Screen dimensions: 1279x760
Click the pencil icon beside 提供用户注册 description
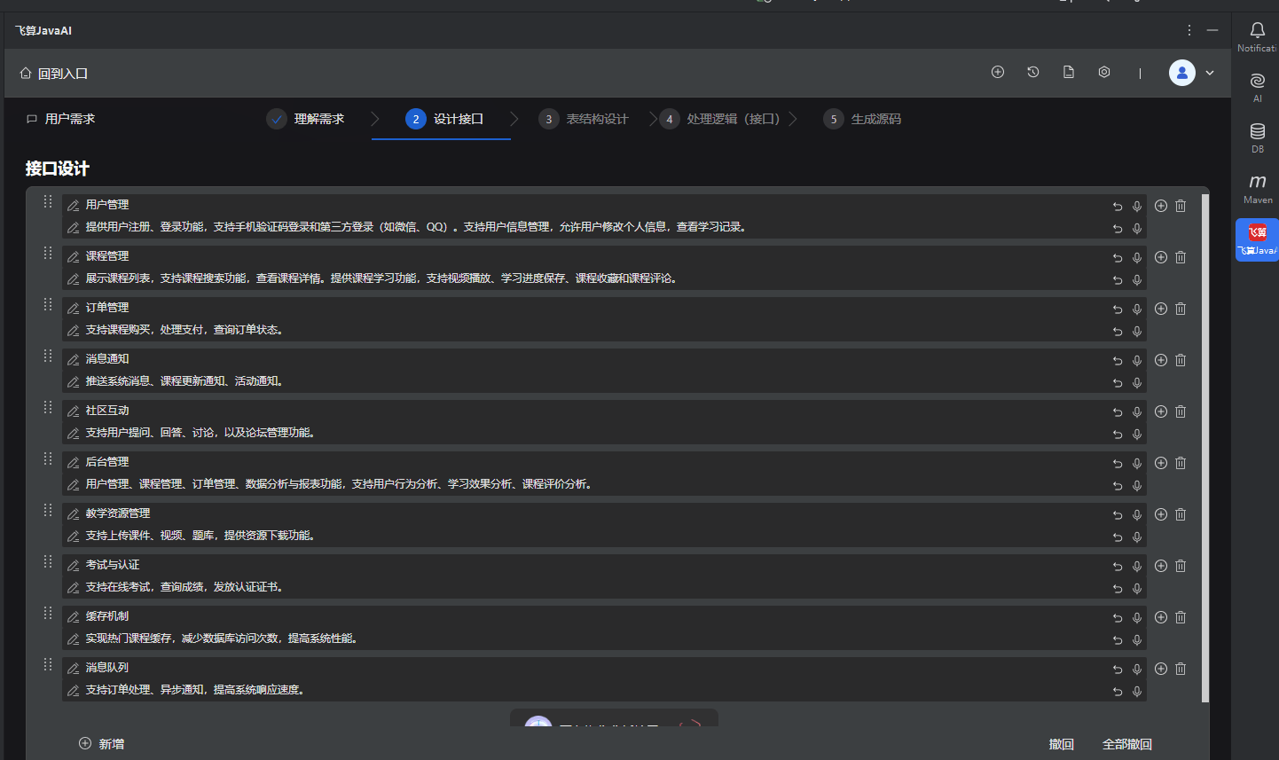pos(74,228)
